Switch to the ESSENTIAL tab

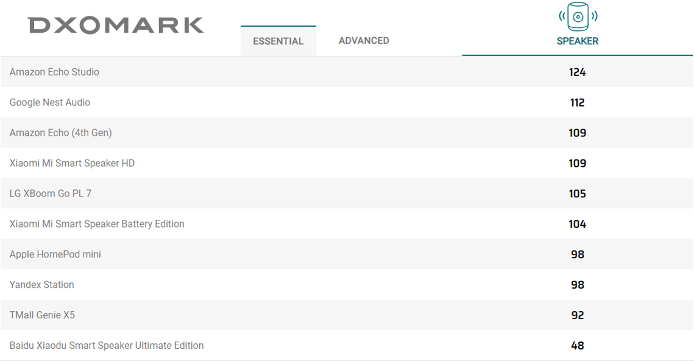point(278,41)
